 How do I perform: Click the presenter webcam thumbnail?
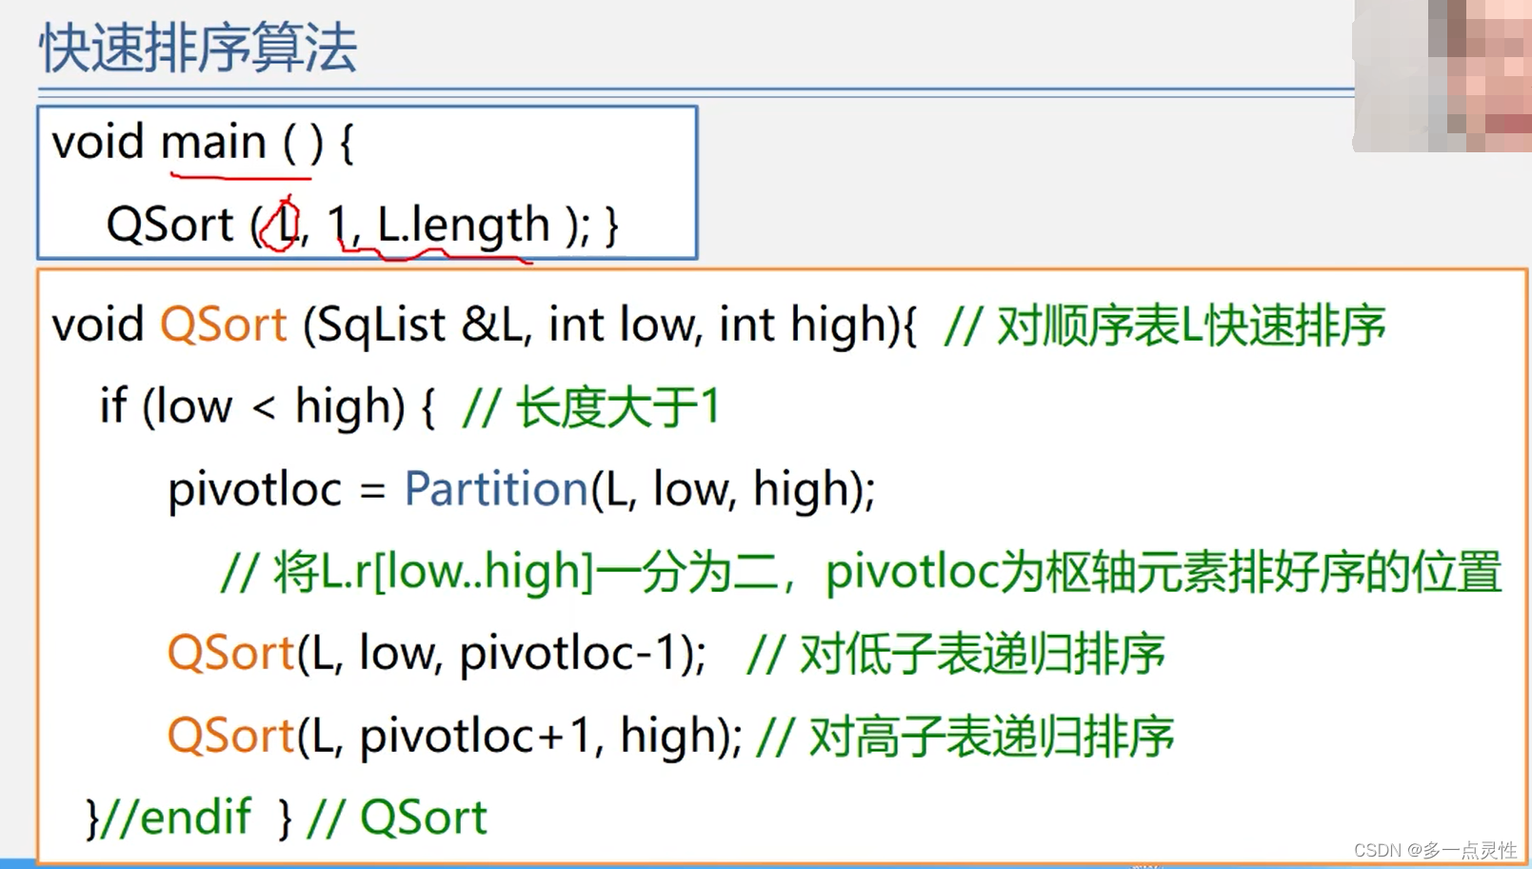[1442, 76]
